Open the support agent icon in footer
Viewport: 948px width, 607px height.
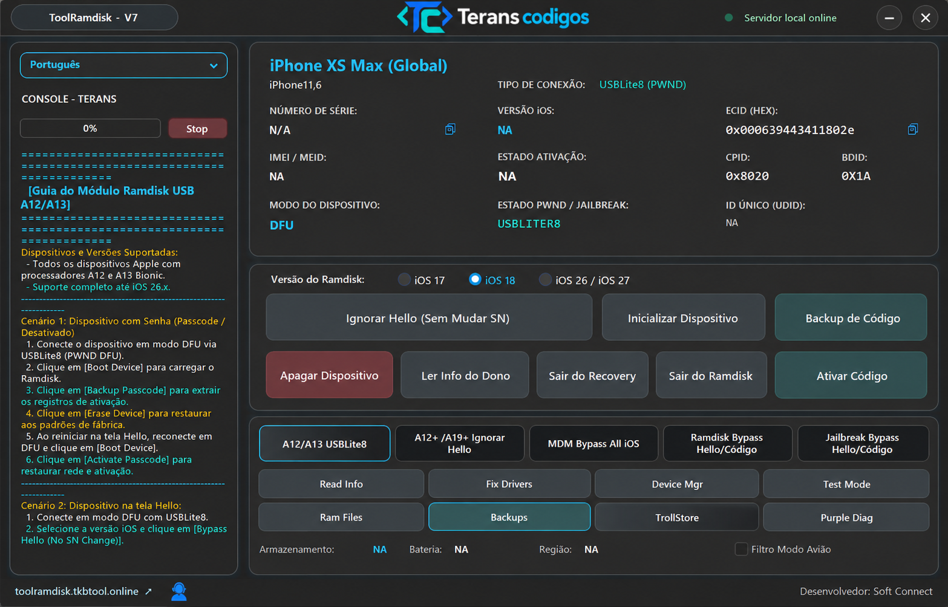tap(178, 591)
